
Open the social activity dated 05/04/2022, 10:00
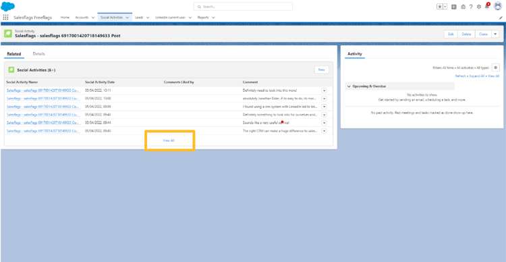43,99
